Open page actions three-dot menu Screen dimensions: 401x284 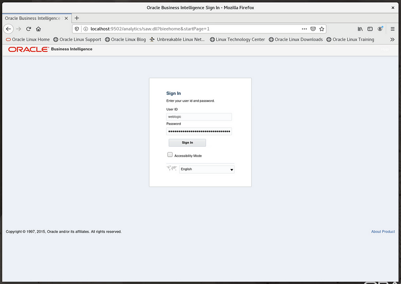(x=304, y=29)
